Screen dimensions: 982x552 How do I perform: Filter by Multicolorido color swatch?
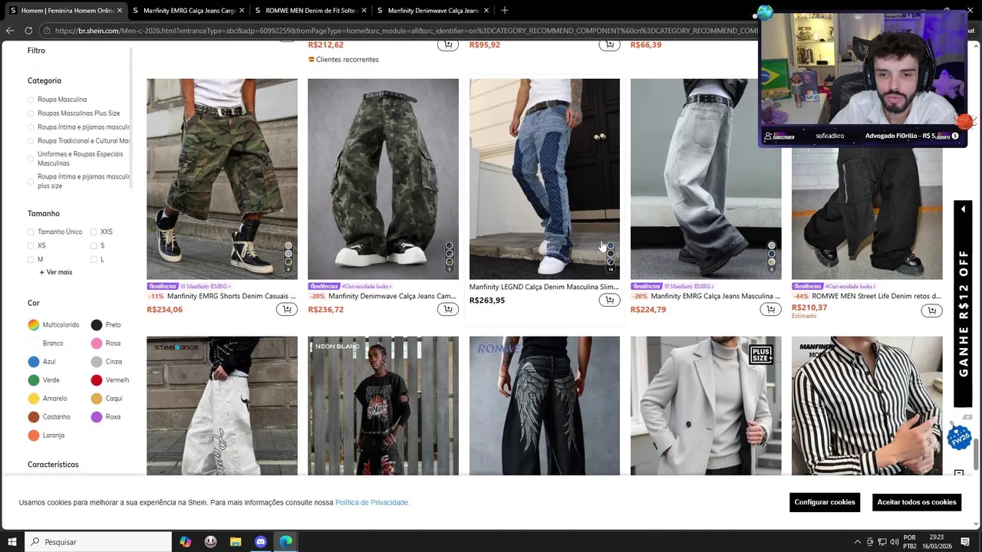(x=34, y=325)
